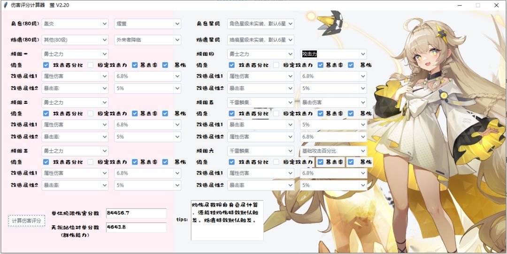Viewport: 507px width, 254px height.
Task: Enable 固定攻击力 checkbox under 模组一
Action: coord(90,65)
